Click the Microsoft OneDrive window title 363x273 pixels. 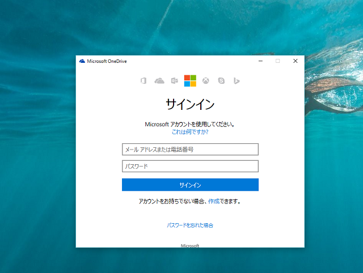[107, 61]
